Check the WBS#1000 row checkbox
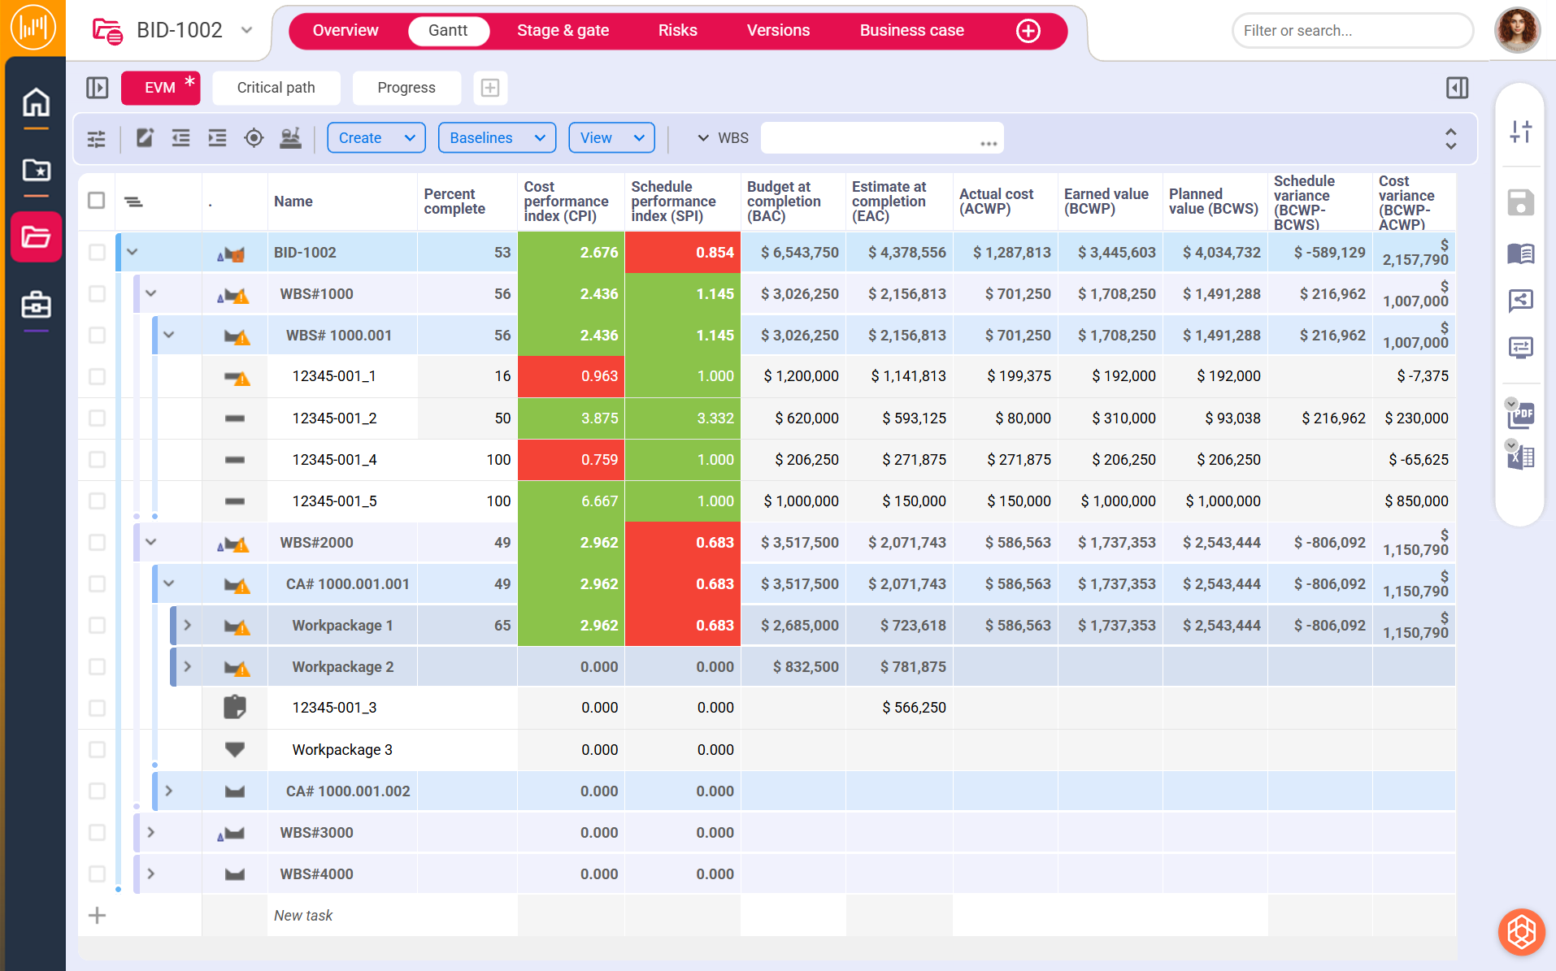 click(x=97, y=294)
